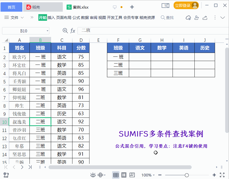229x179 pixels.
Task: Select column B header
Action: (40, 40)
